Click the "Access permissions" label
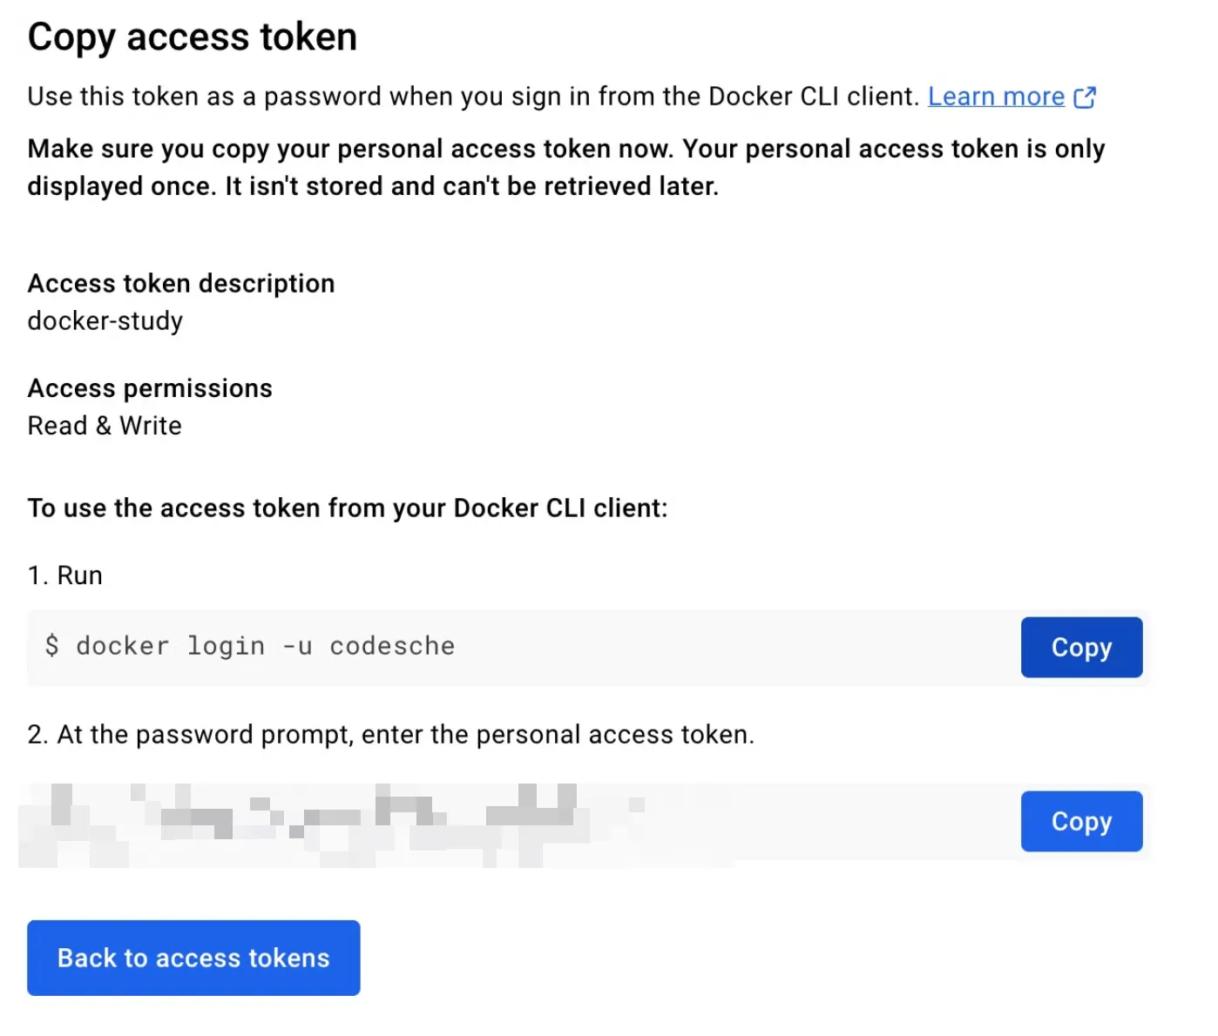The width and height of the screenshot is (1218, 1036). (x=150, y=388)
